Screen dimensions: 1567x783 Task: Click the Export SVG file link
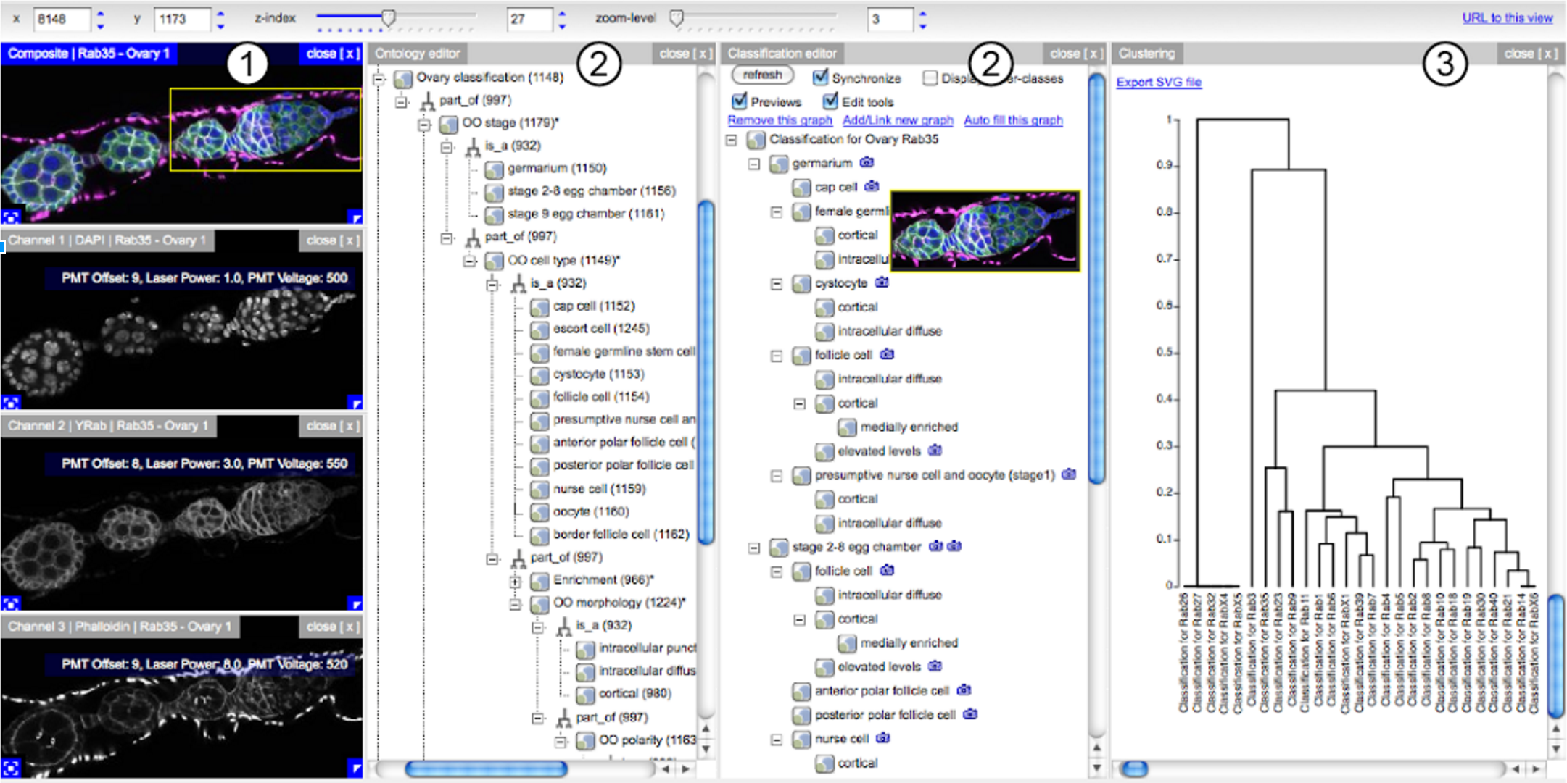1158,82
